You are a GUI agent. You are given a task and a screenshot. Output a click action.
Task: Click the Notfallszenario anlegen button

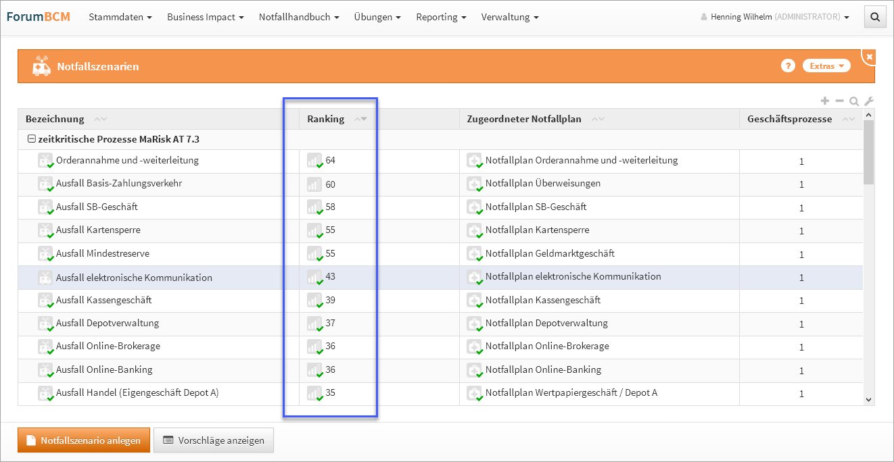coord(84,440)
